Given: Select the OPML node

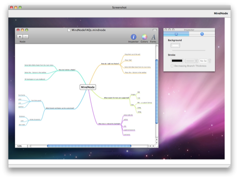Looking at the screenshot, I should tap(139, 108).
